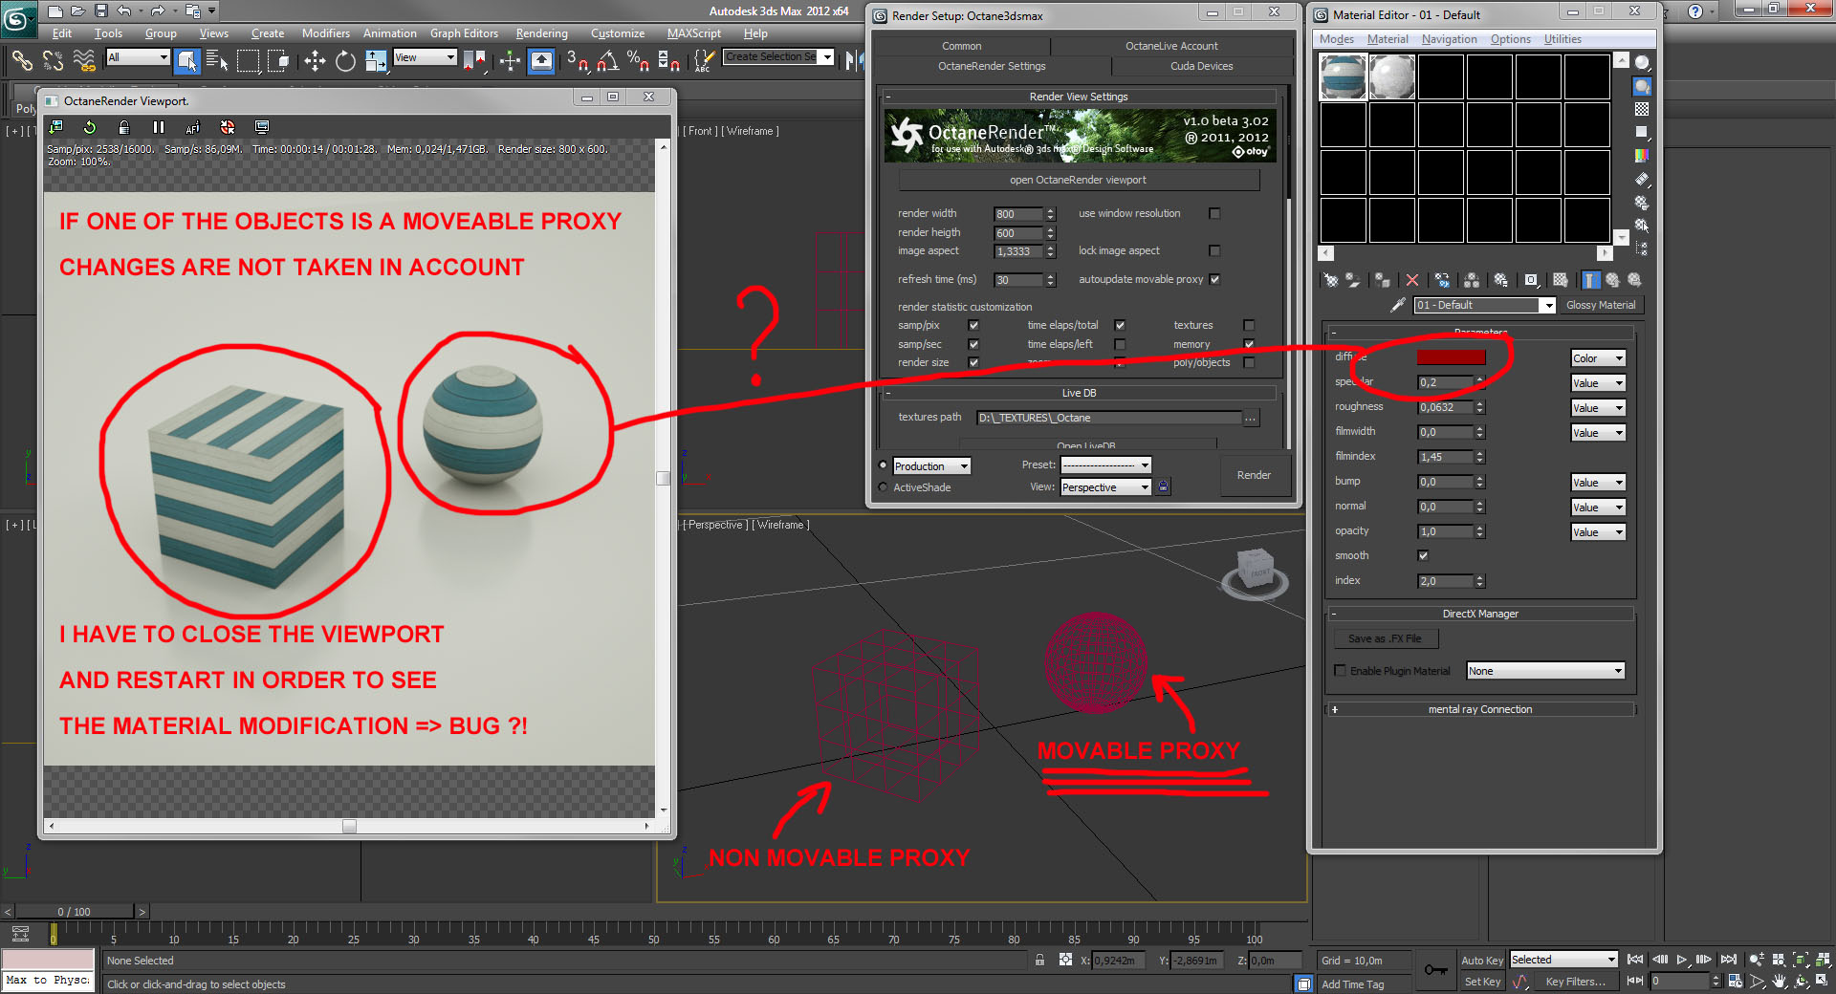Click the lock icon in OctaneRender Viewport
This screenshot has width=1836, height=994.
pyautogui.click(x=124, y=127)
